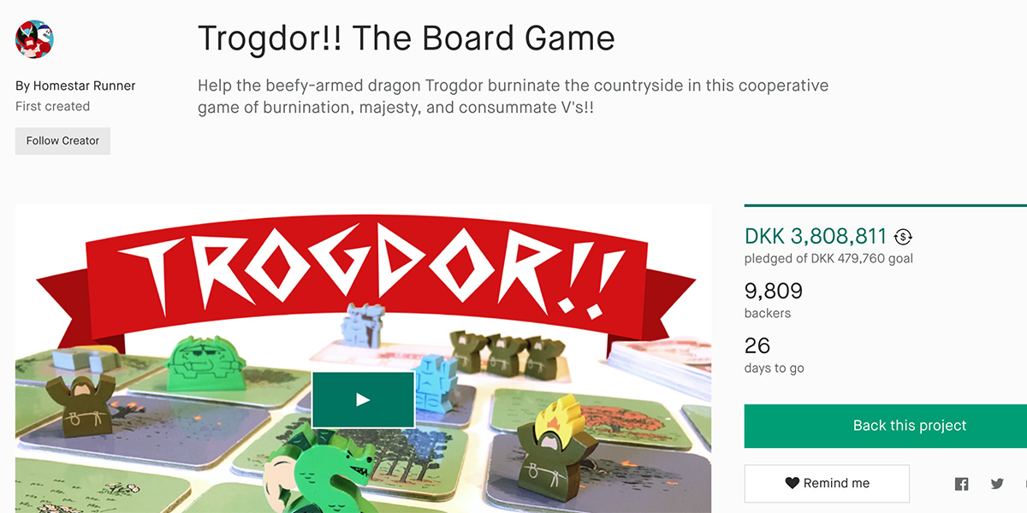
Task: Click the currency conversion icon beside pledged amount
Action: [903, 237]
